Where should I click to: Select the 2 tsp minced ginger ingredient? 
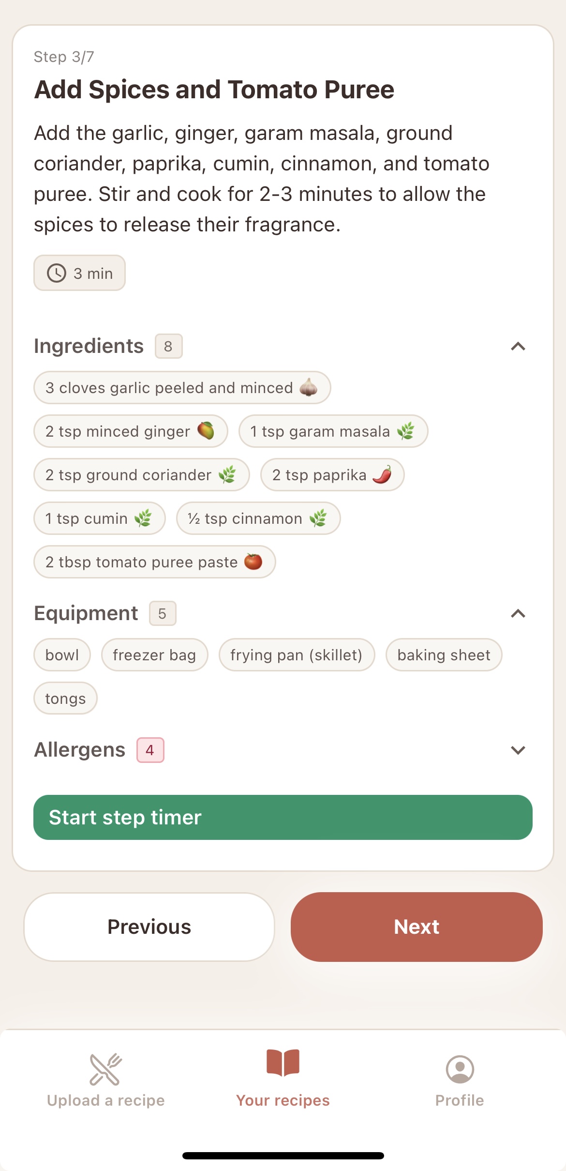(131, 431)
